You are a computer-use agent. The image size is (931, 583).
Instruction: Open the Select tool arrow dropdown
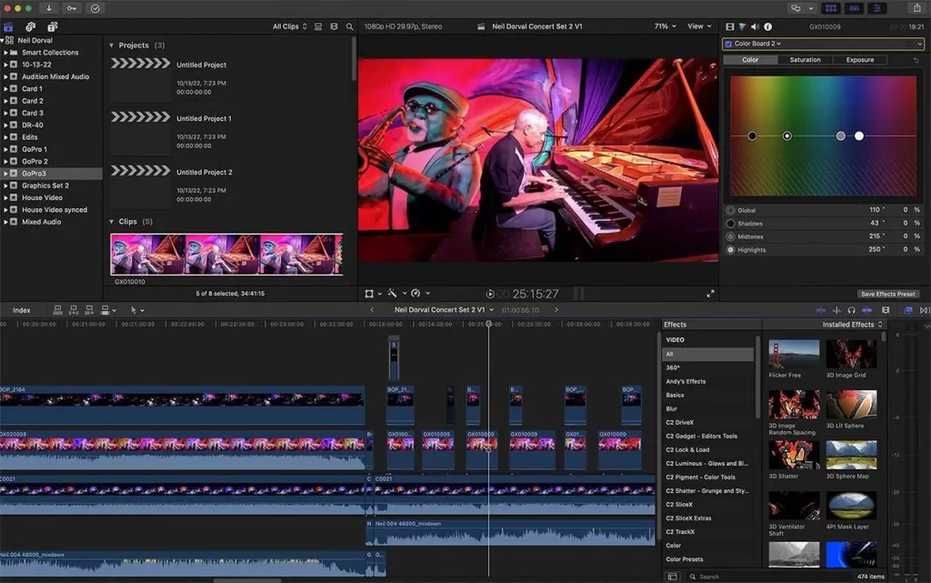[137, 310]
